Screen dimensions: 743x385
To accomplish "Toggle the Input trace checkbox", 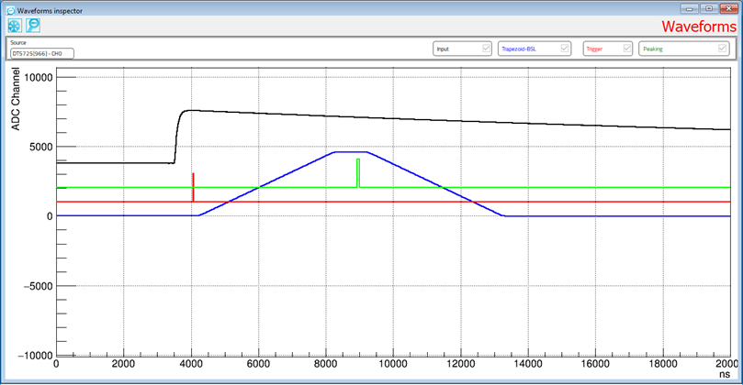I will pyautogui.click(x=486, y=49).
